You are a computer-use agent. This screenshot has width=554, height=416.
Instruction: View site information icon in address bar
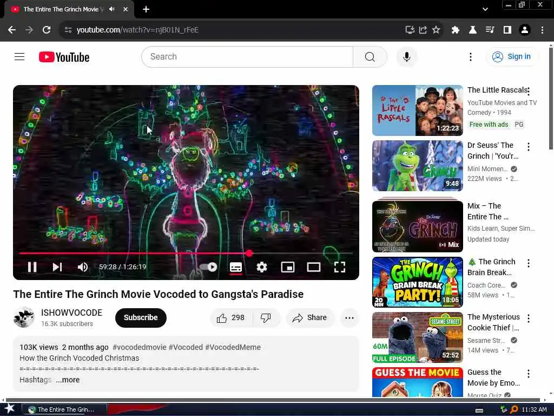point(68,30)
